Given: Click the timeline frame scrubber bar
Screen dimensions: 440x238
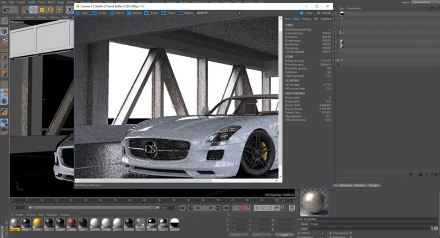Looking at the screenshot, I should pyautogui.click(x=93, y=208).
